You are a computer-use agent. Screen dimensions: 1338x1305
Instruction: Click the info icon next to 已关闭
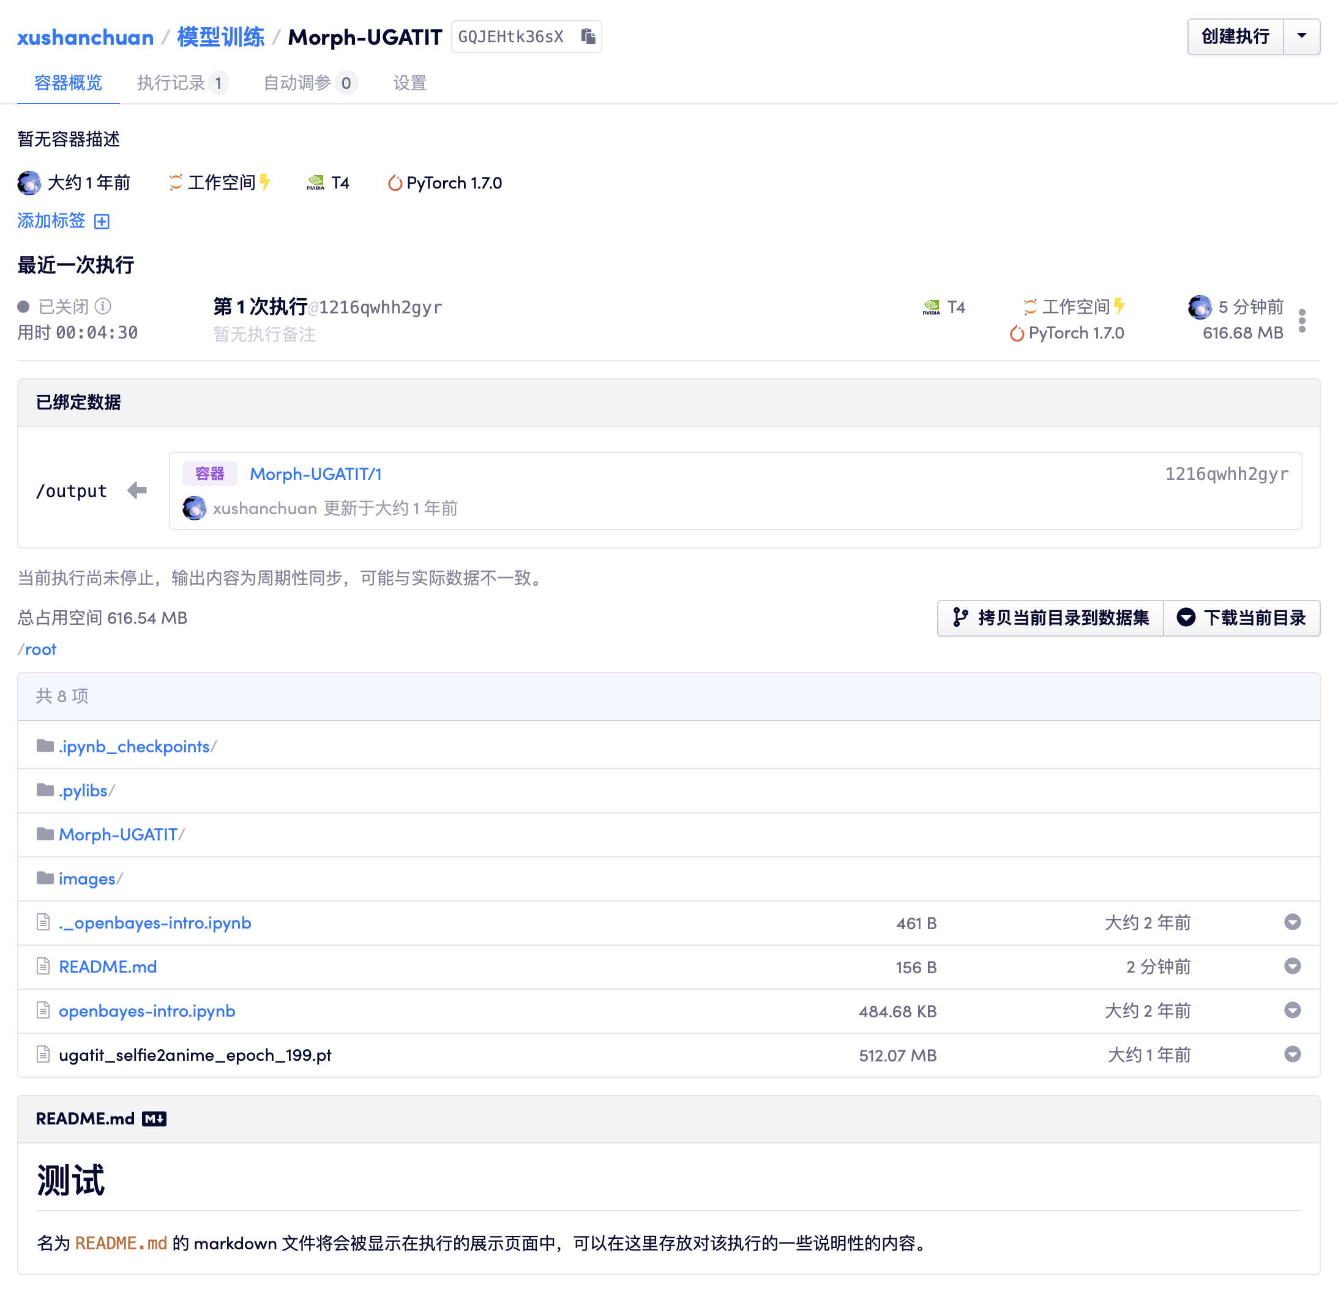coord(103,305)
